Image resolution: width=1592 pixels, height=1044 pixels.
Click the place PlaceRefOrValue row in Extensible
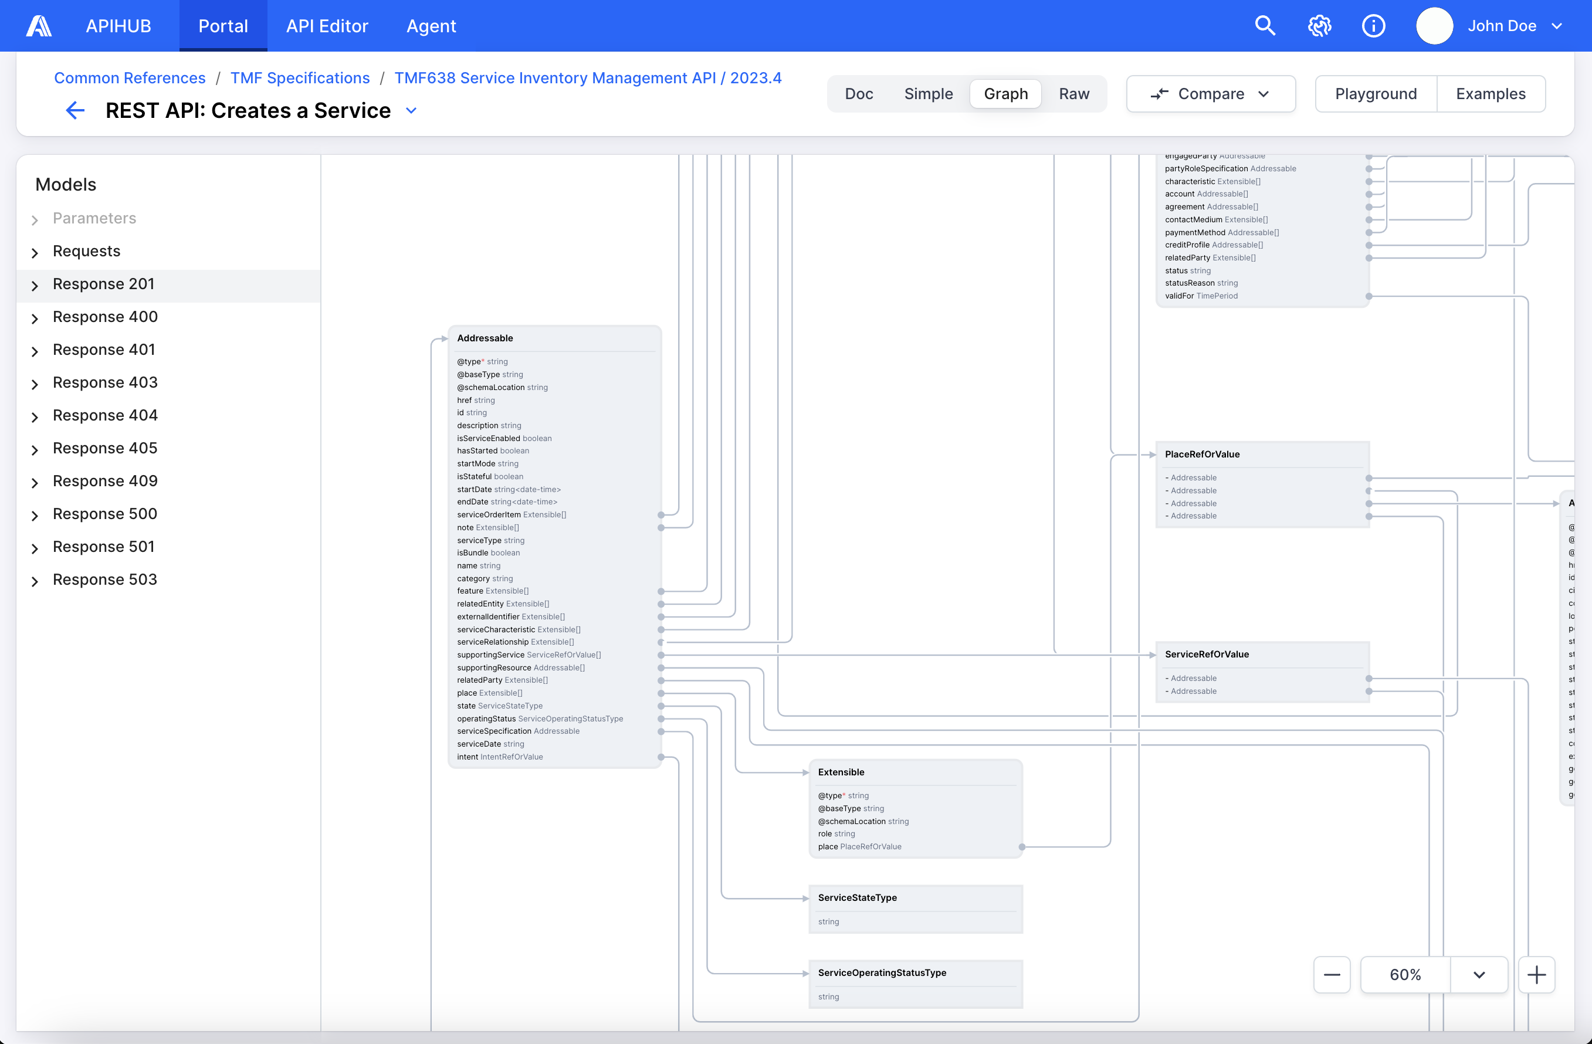pyautogui.click(x=915, y=847)
